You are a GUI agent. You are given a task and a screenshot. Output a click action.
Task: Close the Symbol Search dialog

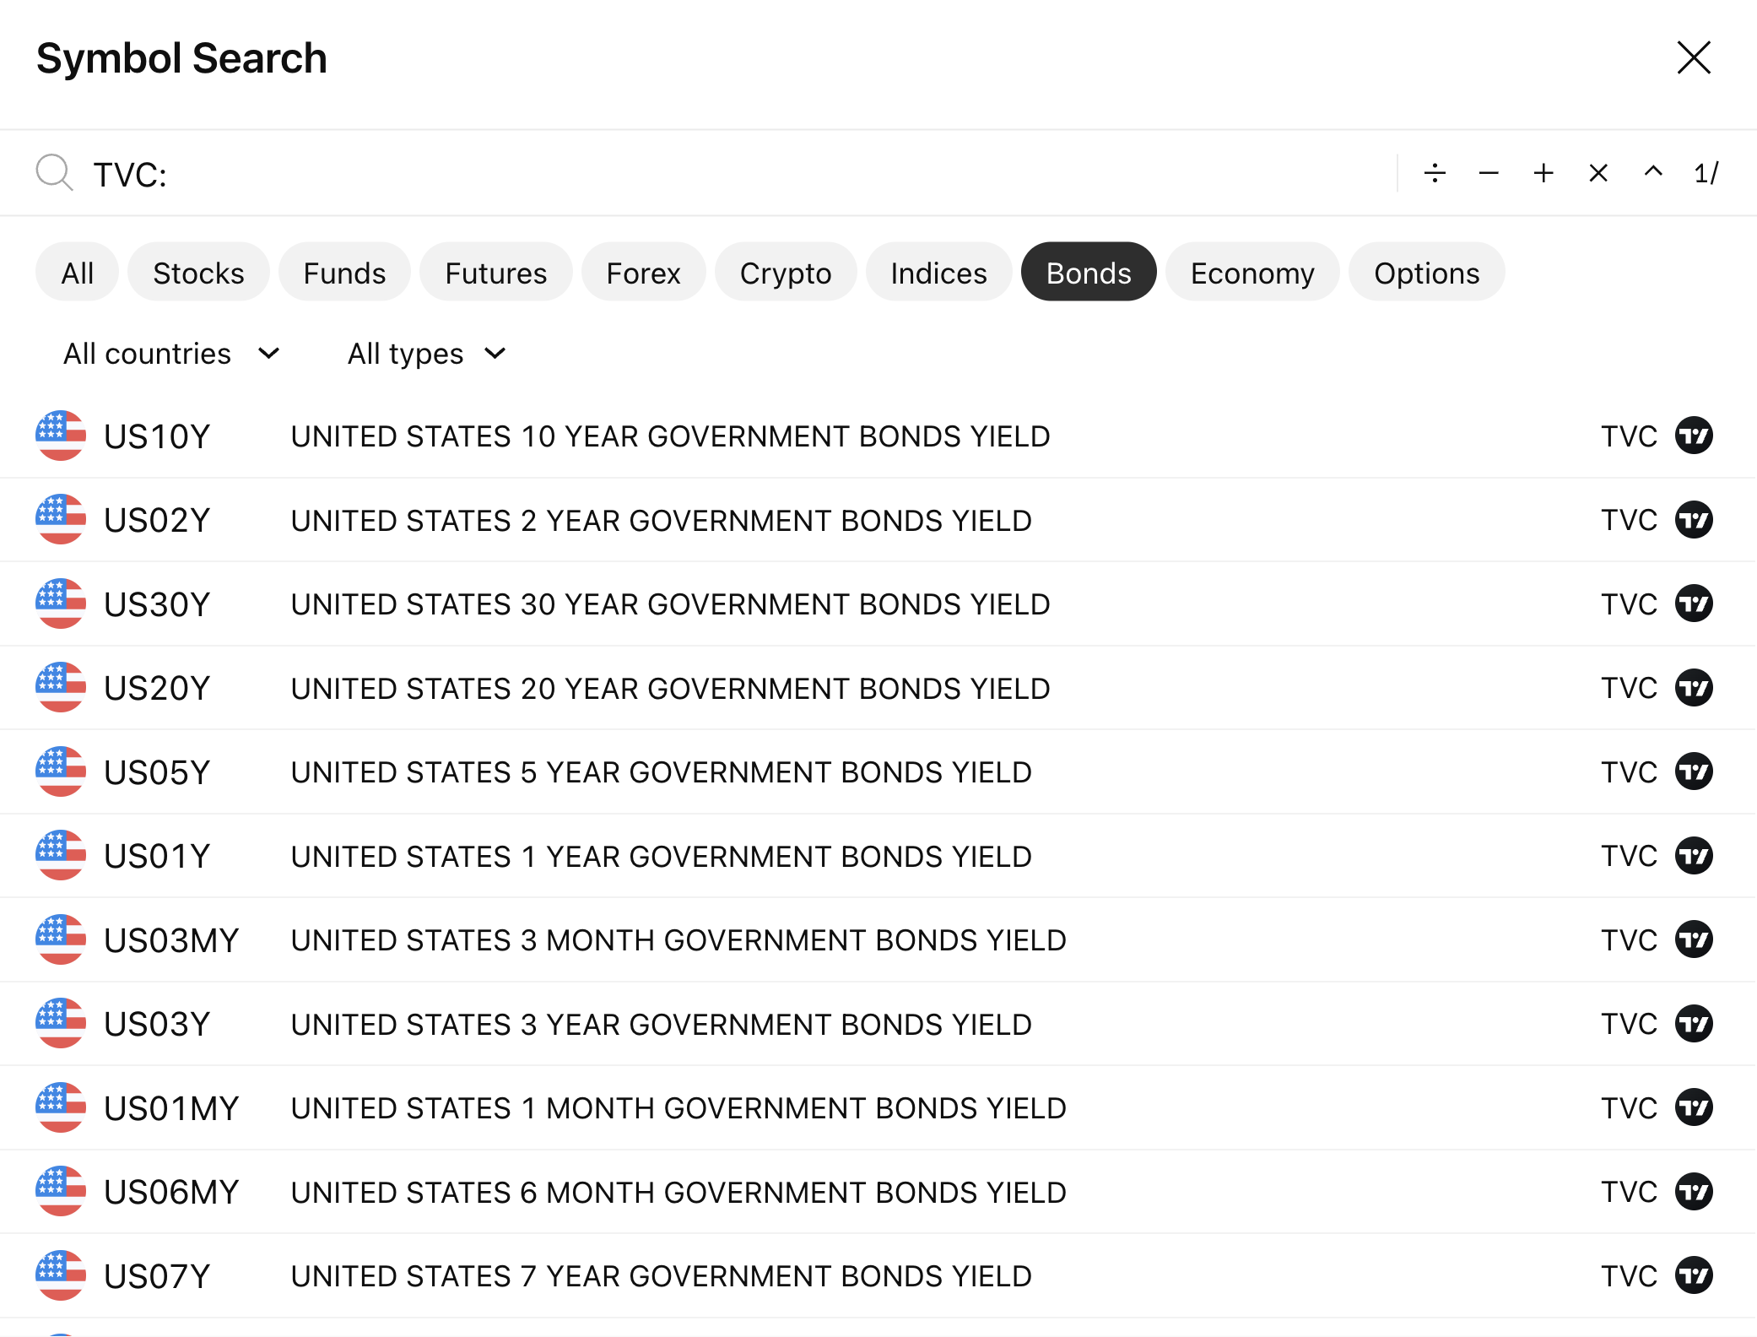(x=1693, y=58)
